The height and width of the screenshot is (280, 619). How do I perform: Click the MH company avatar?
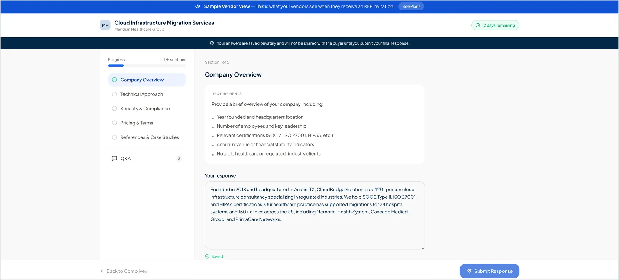click(x=105, y=25)
